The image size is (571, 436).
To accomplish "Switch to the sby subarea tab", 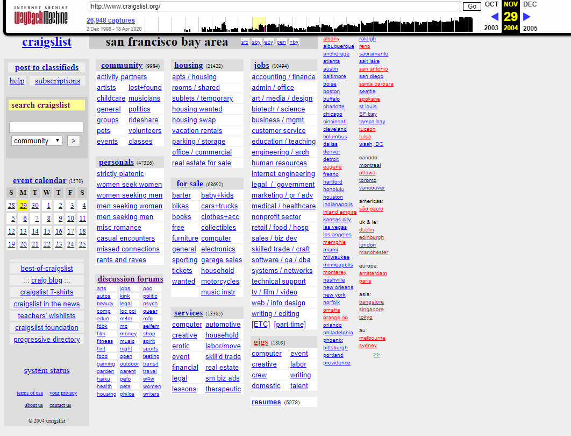I will click(256, 42).
